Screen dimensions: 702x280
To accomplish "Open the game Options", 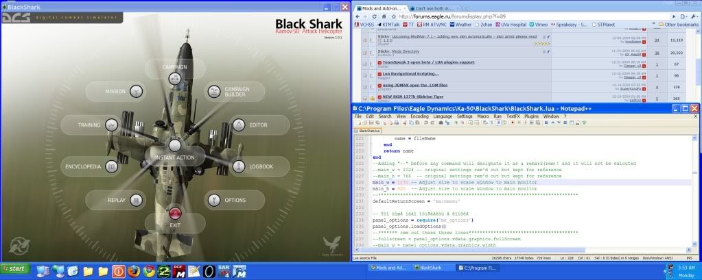I will pyautogui.click(x=235, y=200).
